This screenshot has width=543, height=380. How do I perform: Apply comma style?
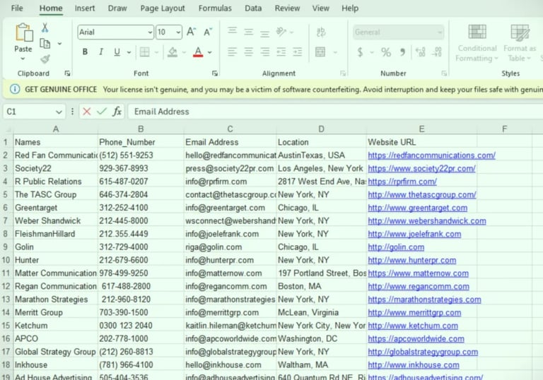(402, 52)
